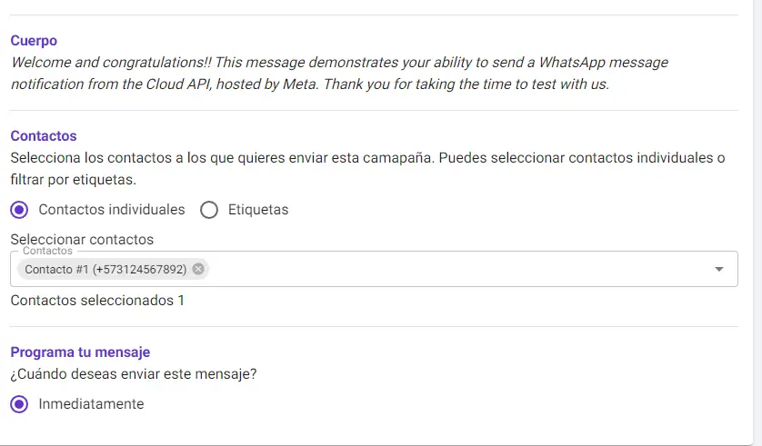Click the Etiquetas label text
This screenshot has height=446, width=762.
tap(258, 210)
